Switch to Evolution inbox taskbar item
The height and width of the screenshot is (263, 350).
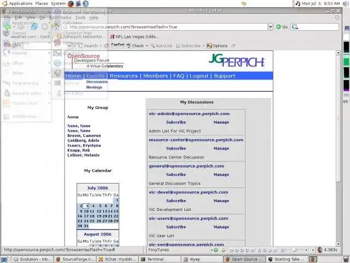(32, 259)
